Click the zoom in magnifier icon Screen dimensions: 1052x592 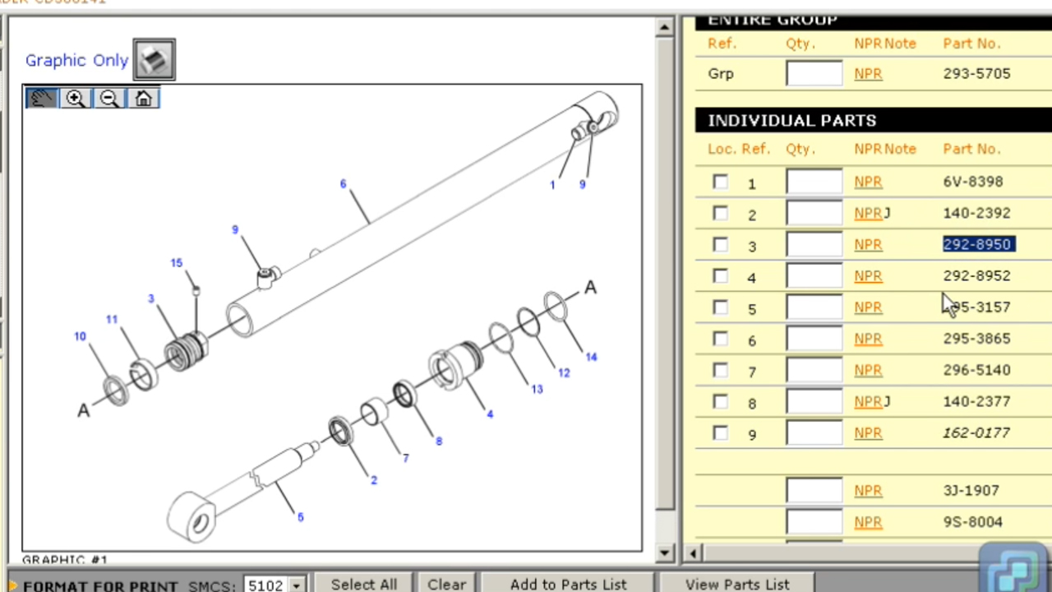[75, 99]
